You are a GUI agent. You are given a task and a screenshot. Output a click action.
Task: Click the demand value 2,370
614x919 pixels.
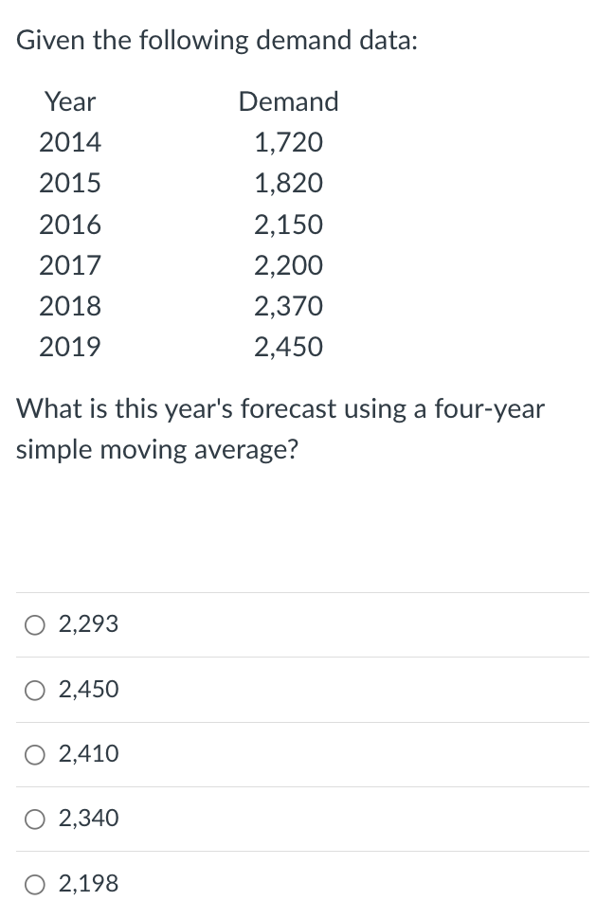(x=288, y=306)
